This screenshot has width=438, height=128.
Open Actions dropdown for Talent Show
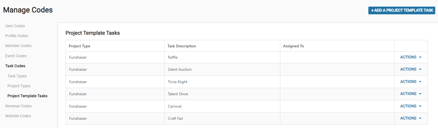[x=411, y=94]
